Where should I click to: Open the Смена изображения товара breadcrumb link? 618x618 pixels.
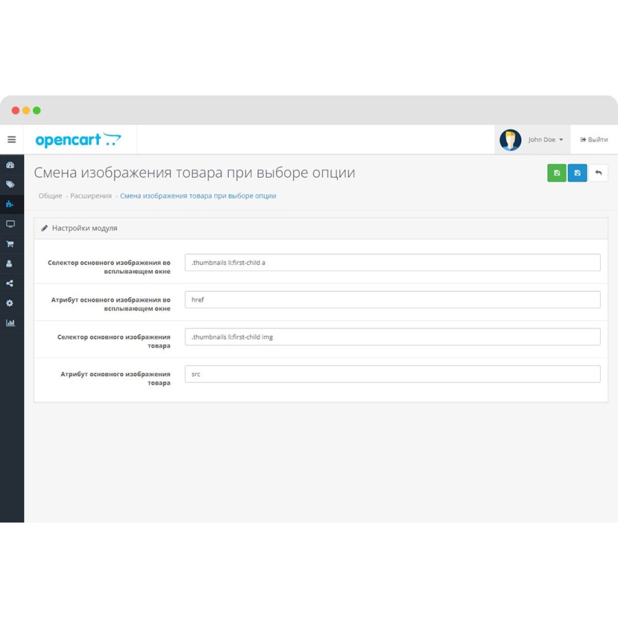click(x=198, y=196)
